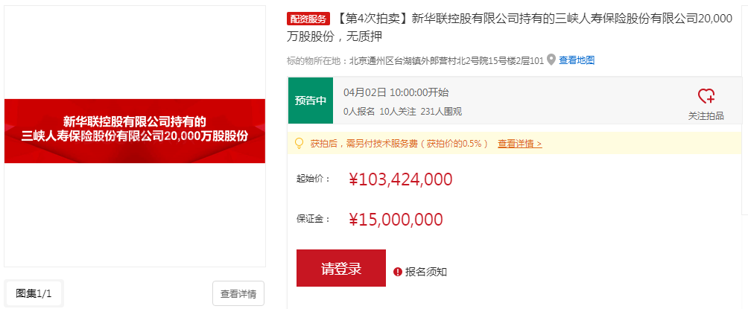
Task: Click the lightbulb tip icon
Action: (299, 143)
